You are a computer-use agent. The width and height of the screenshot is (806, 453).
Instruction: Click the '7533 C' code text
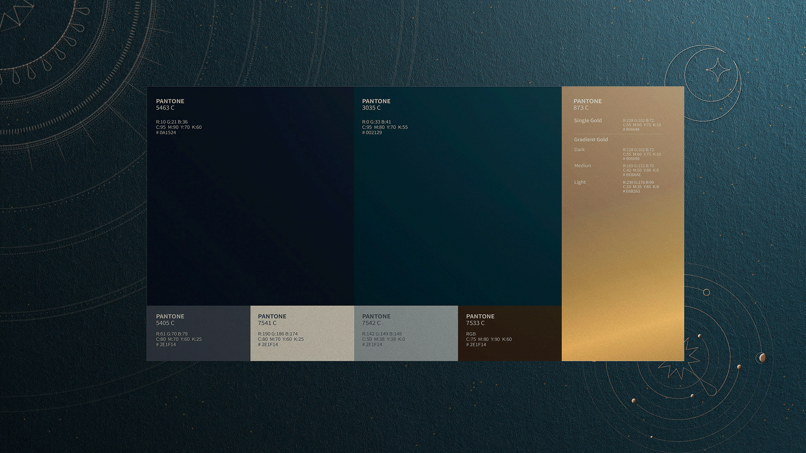(475, 323)
